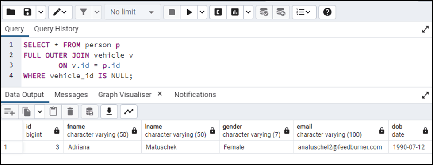This screenshot has width=433, height=165.
Task: Commit the database transaction
Action: click(264, 12)
